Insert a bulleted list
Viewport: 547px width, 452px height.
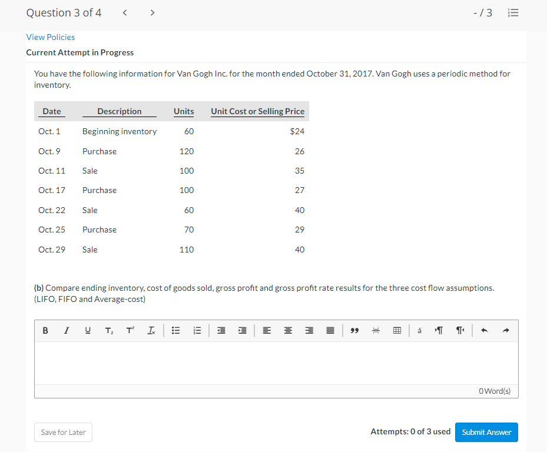[x=175, y=330]
